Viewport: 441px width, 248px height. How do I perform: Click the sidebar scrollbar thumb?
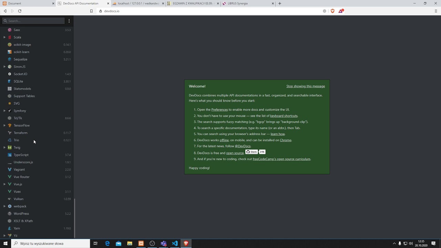tap(74, 218)
